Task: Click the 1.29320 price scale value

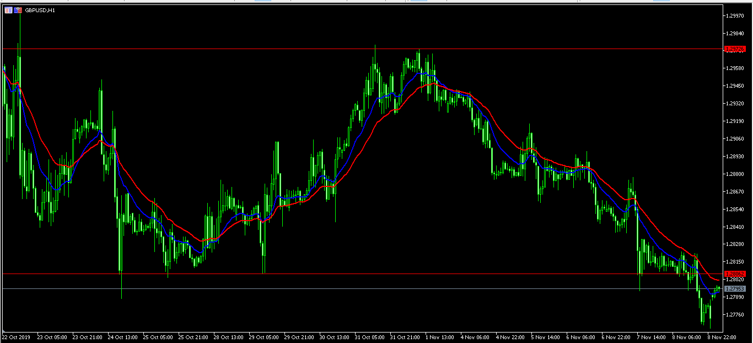Action: [x=735, y=104]
